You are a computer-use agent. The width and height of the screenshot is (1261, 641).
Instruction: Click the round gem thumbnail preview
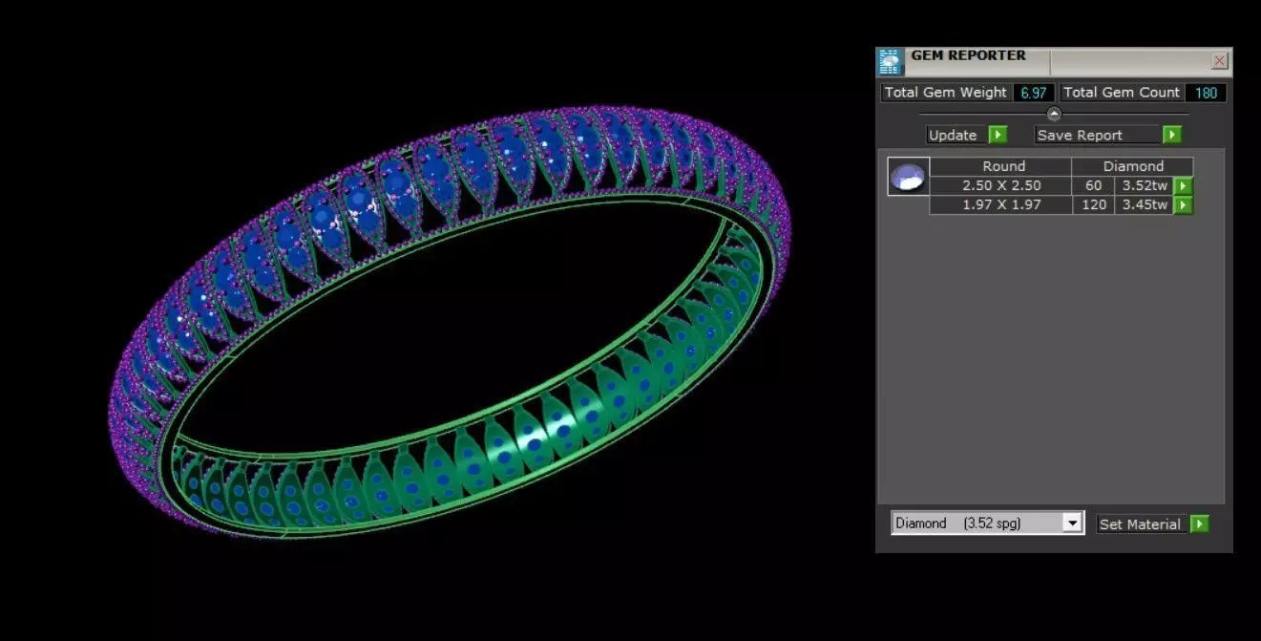tap(908, 177)
